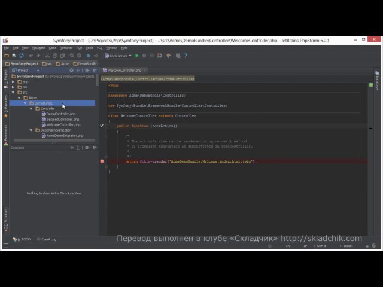The image size is (383, 287).
Task: Open Structure panel gear settings
Action: click(x=87, y=148)
